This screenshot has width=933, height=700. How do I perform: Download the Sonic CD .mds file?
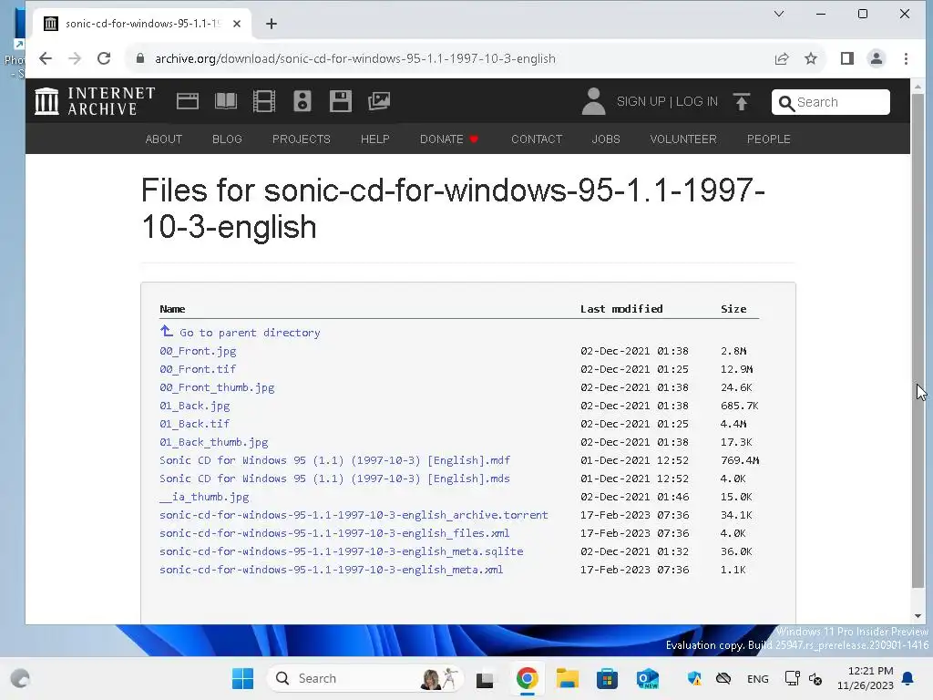tap(335, 479)
